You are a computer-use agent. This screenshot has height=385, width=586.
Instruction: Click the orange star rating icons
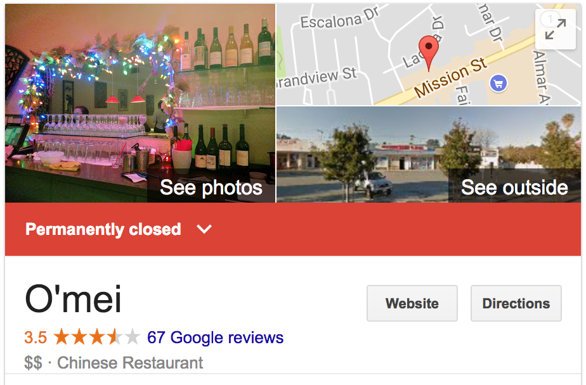coord(97,338)
